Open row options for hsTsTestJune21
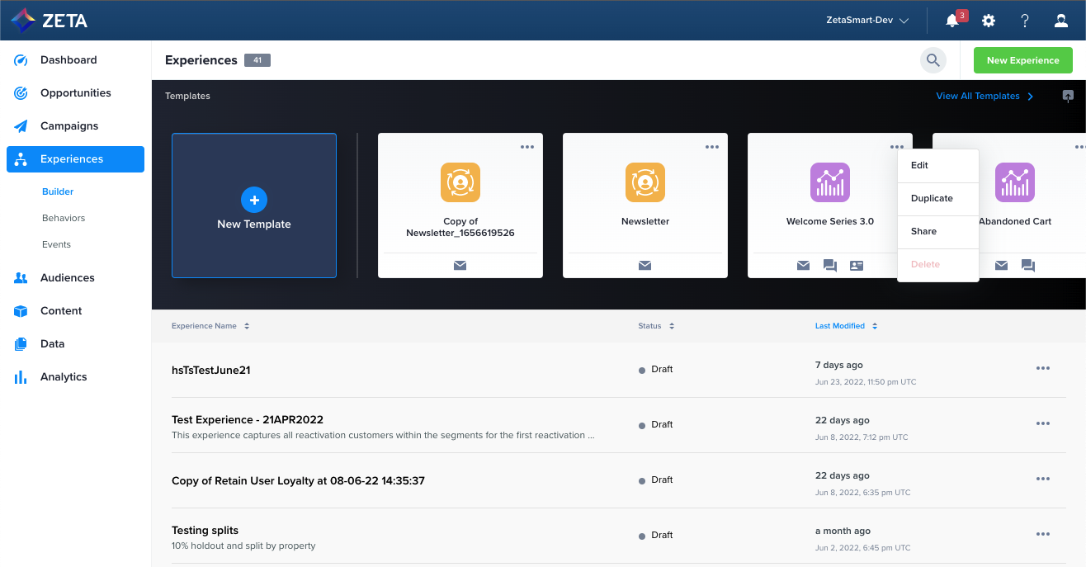The width and height of the screenshot is (1086, 567). point(1043,368)
